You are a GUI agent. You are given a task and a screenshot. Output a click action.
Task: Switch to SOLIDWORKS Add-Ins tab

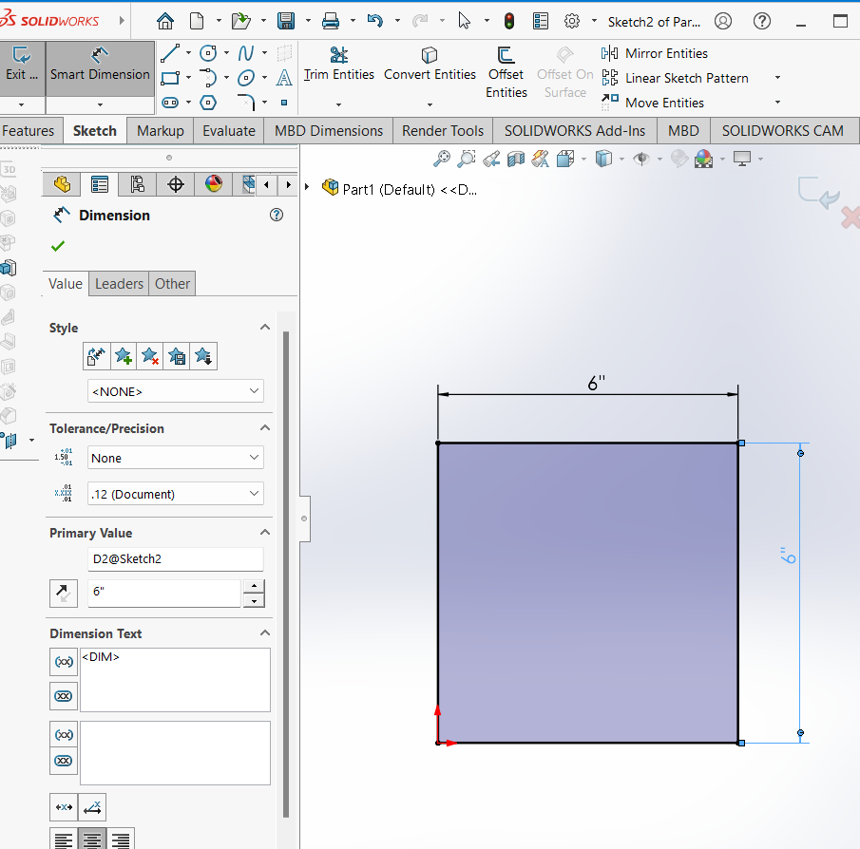point(575,131)
